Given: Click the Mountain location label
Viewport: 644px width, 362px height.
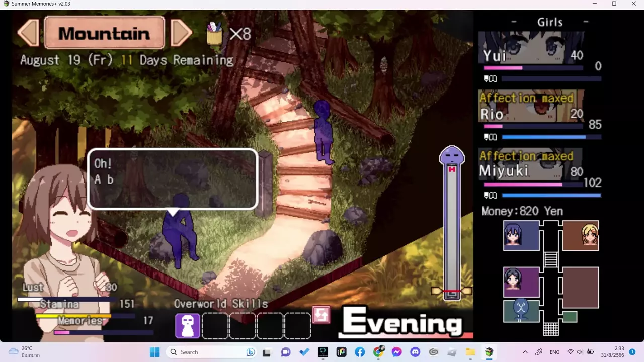Looking at the screenshot, I should point(104,33).
